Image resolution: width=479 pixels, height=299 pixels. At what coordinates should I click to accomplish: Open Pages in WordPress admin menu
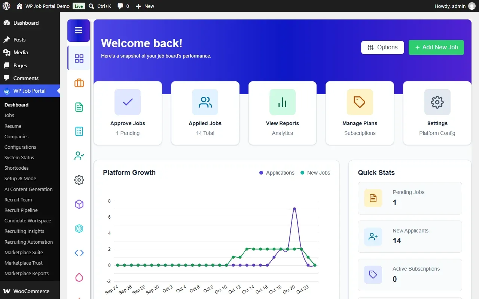click(x=30, y=65)
